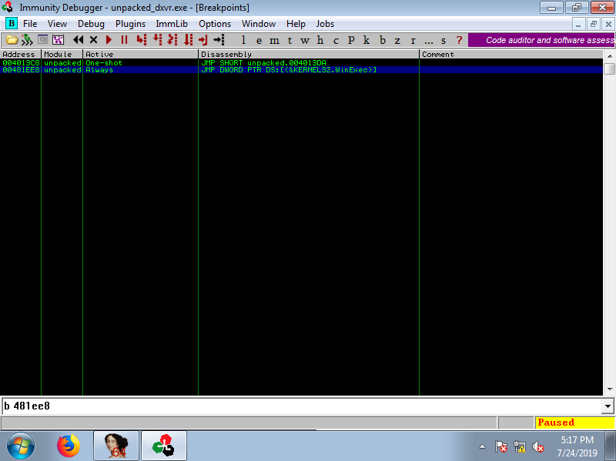Expand the command history dropdown arrow
The height and width of the screenshot is (461, 616).
(x=608, y=406)
